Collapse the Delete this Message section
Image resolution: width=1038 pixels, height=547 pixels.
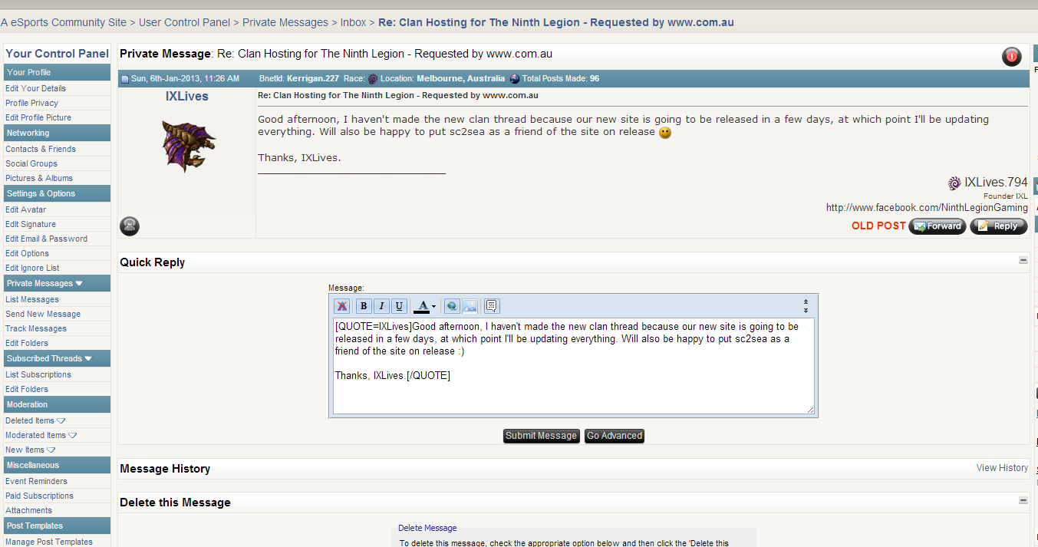(x=1023, y=500)
